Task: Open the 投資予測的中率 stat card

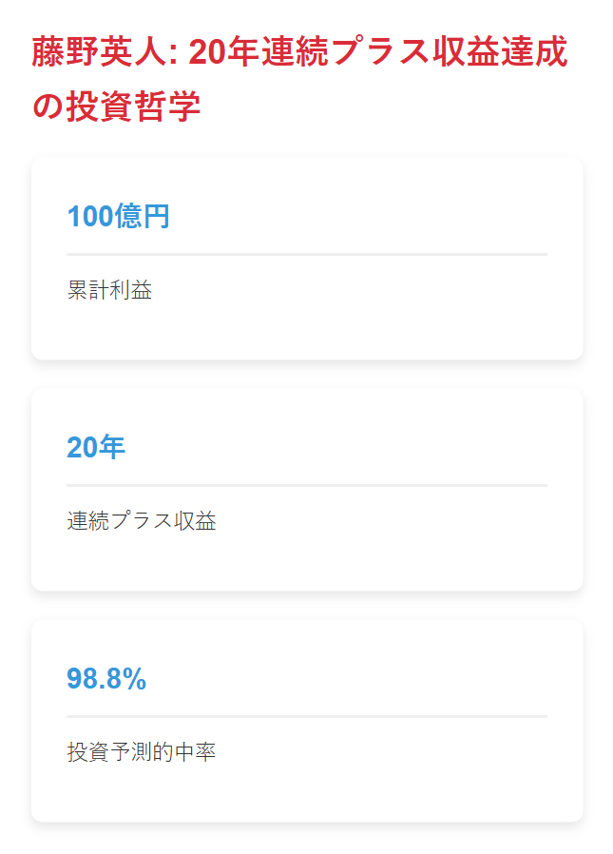Action: [x=307, y=721]
